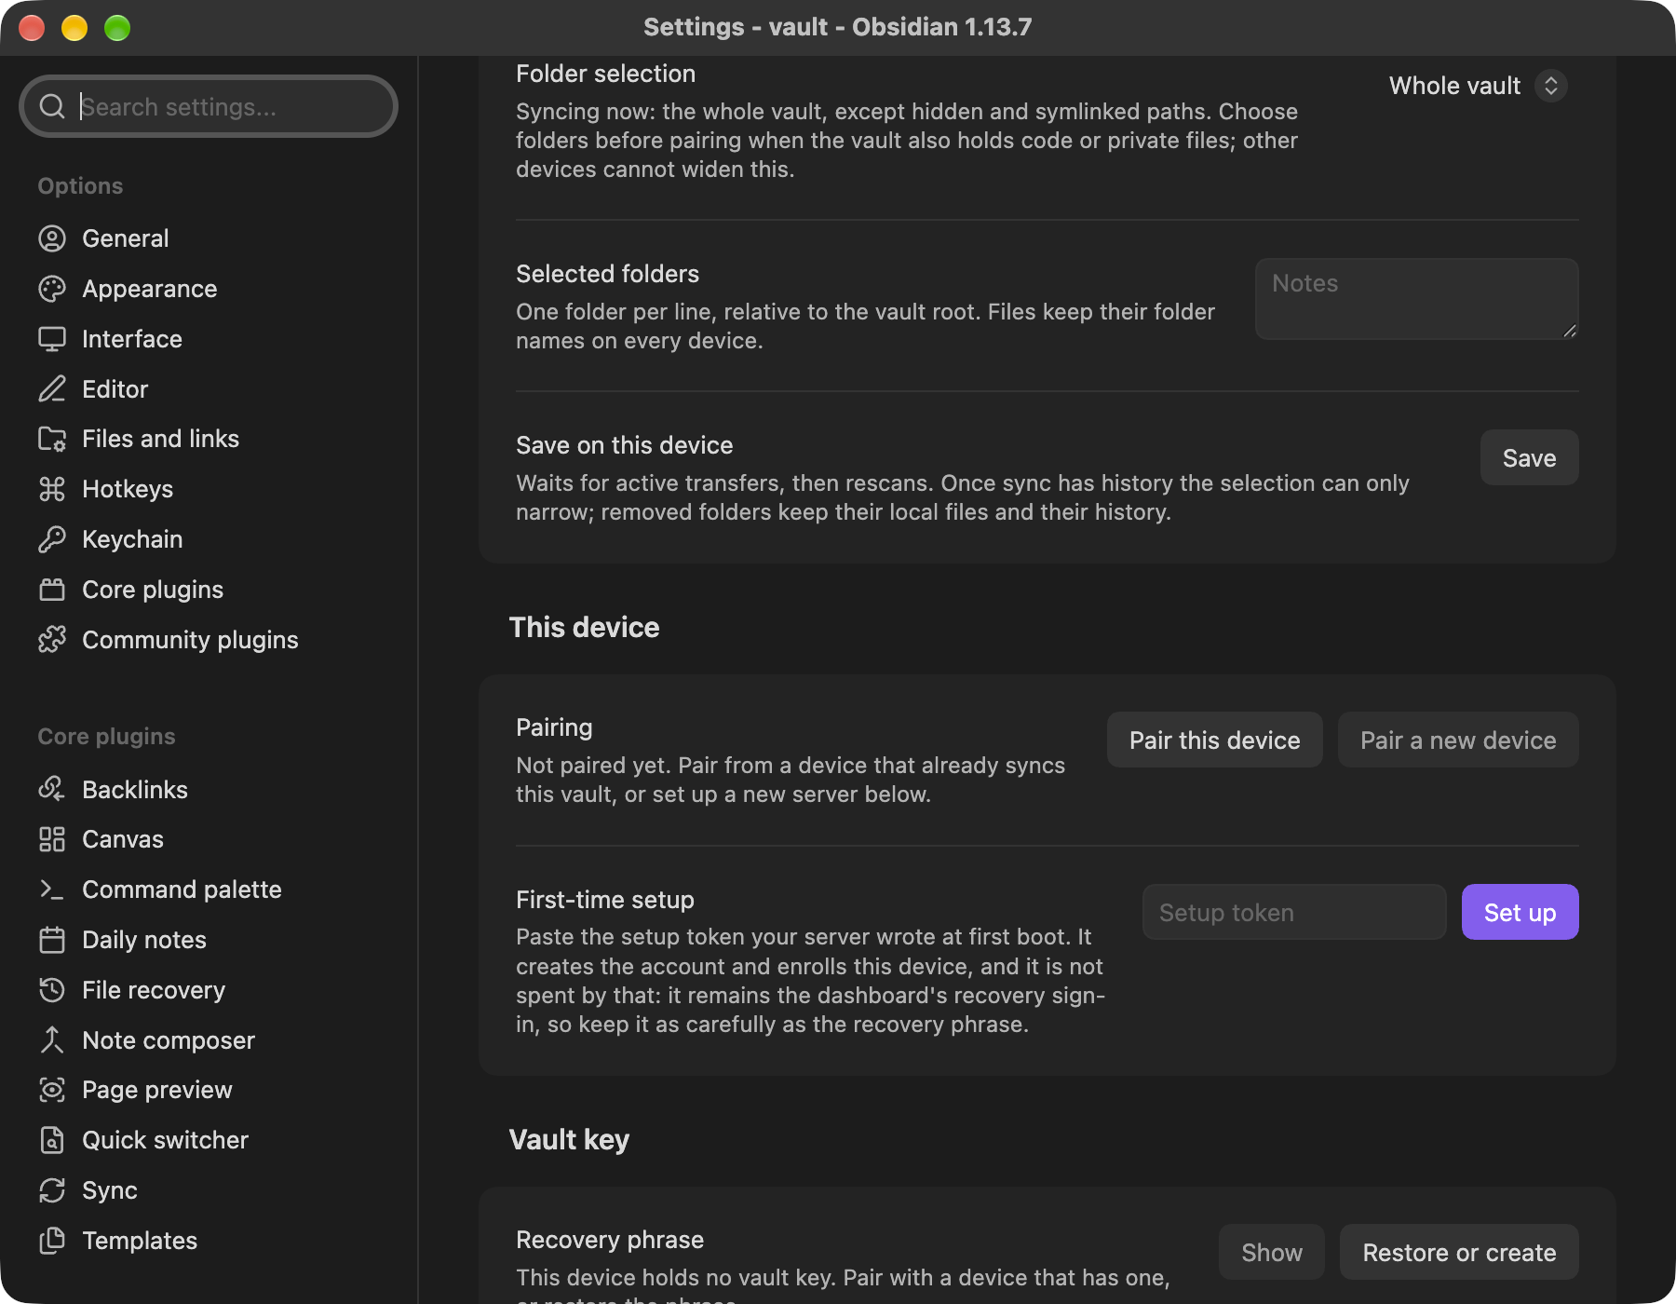Click the Quick switcher file-search icon
The width and height of the screenshot is (1676, 1304).
(52, 1140)
